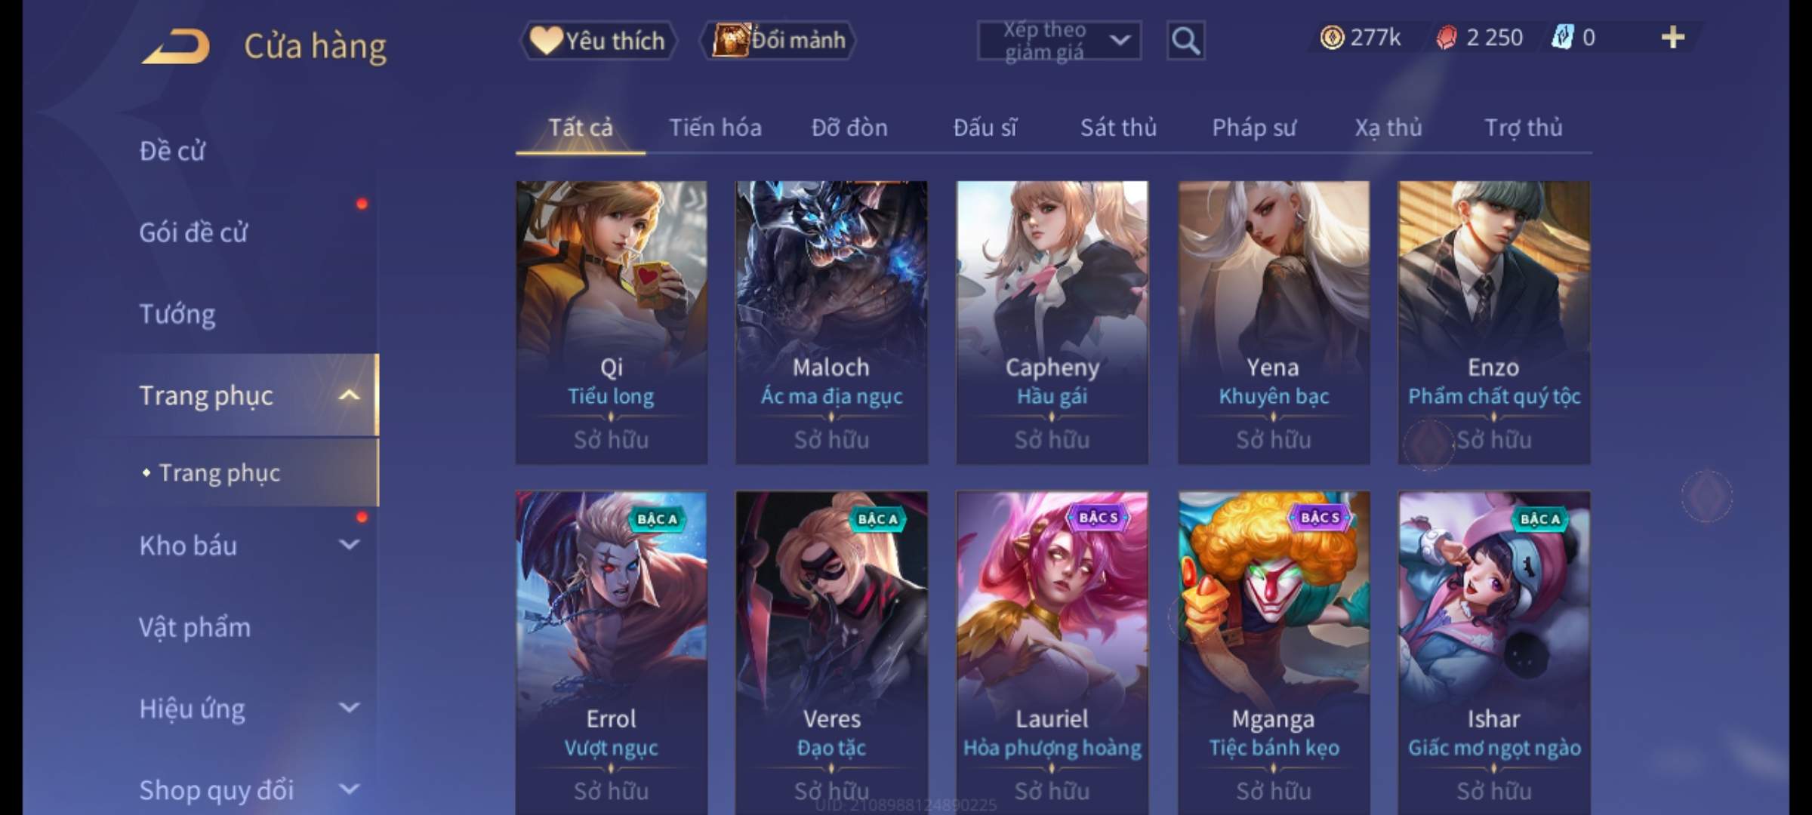This screenshot has height=815, width=1812.
Task: Open Gói đề cử in sidebar
Action: [x=193, y=232]
